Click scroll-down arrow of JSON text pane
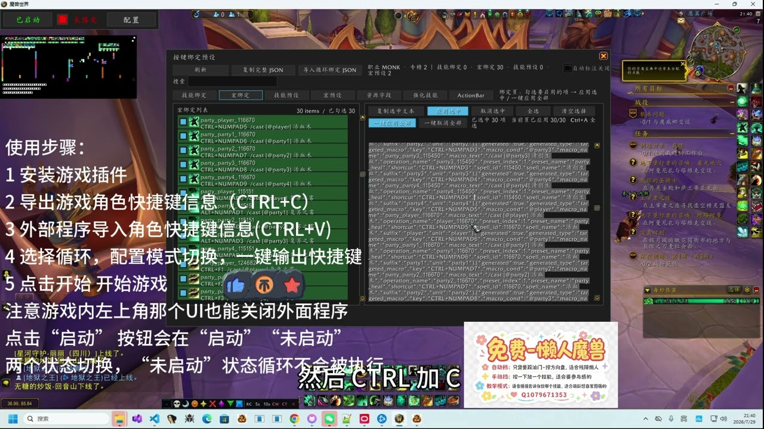Viewport: 764px width, 429px height. click(x=597, y=297)
